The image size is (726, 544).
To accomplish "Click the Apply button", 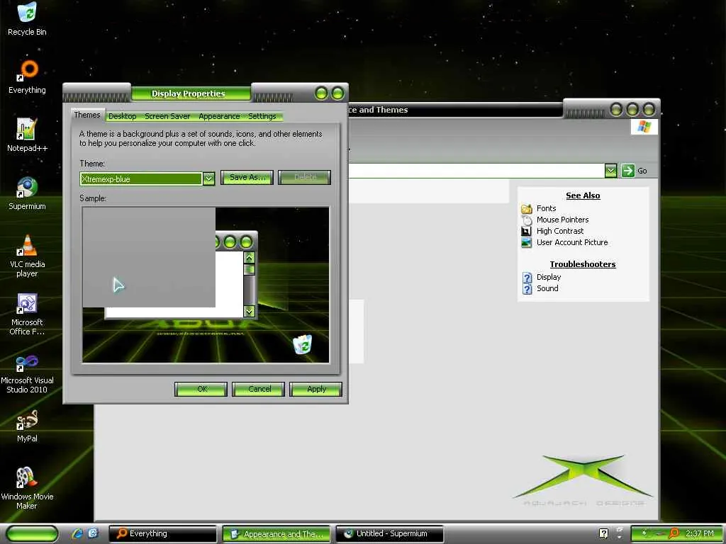I will 315,389.
